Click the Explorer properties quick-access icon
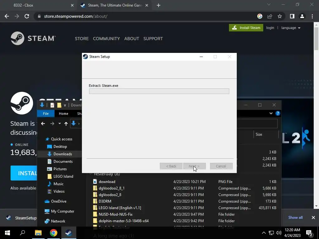 [x=52, y=105]
